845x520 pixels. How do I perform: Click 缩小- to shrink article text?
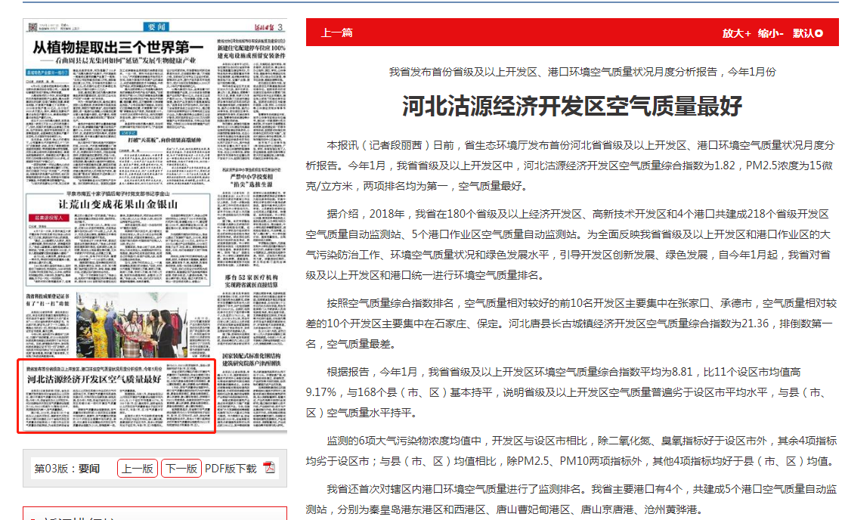pyautogui.click(x=771, y=33)
